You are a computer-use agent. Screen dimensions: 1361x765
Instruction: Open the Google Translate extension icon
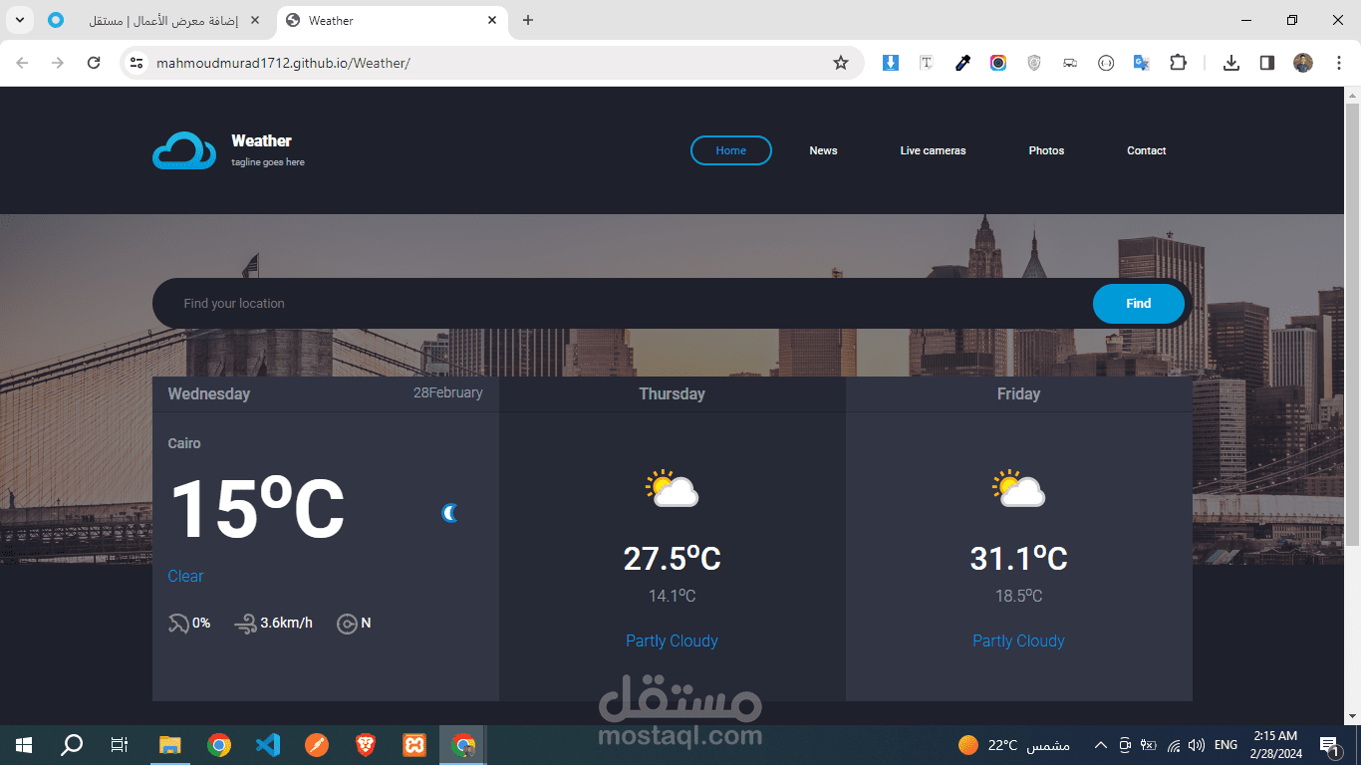[x=1141, y=62]
